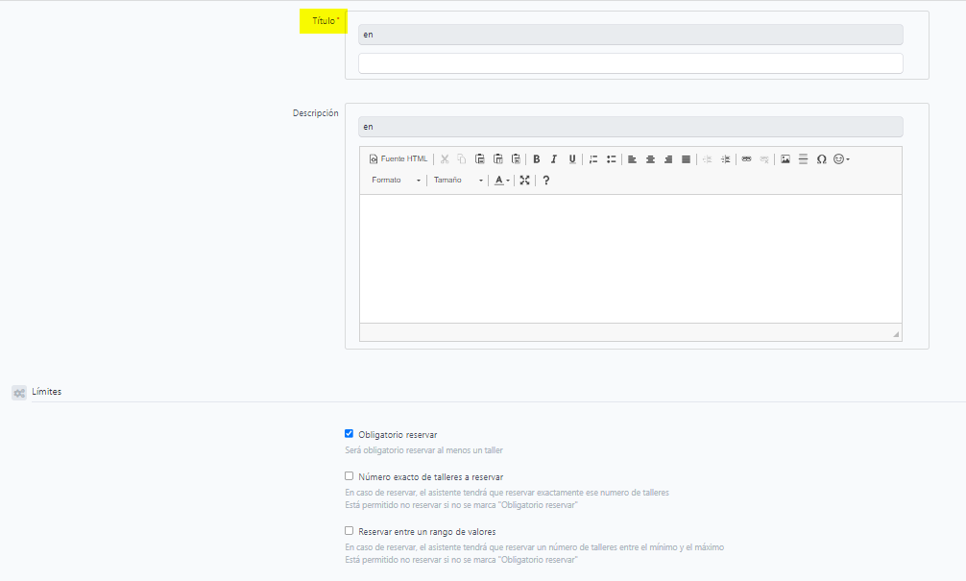Justify the text
The height and width of the screenshot is (581, 966).
[686, 159]
